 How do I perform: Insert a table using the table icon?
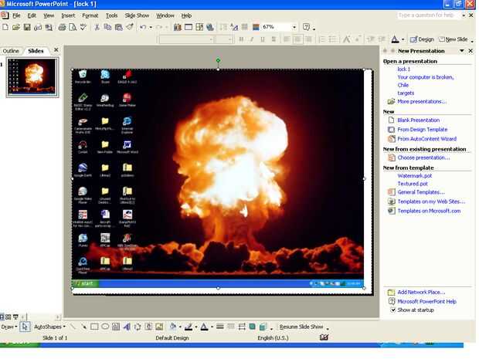tap(189, 27)
